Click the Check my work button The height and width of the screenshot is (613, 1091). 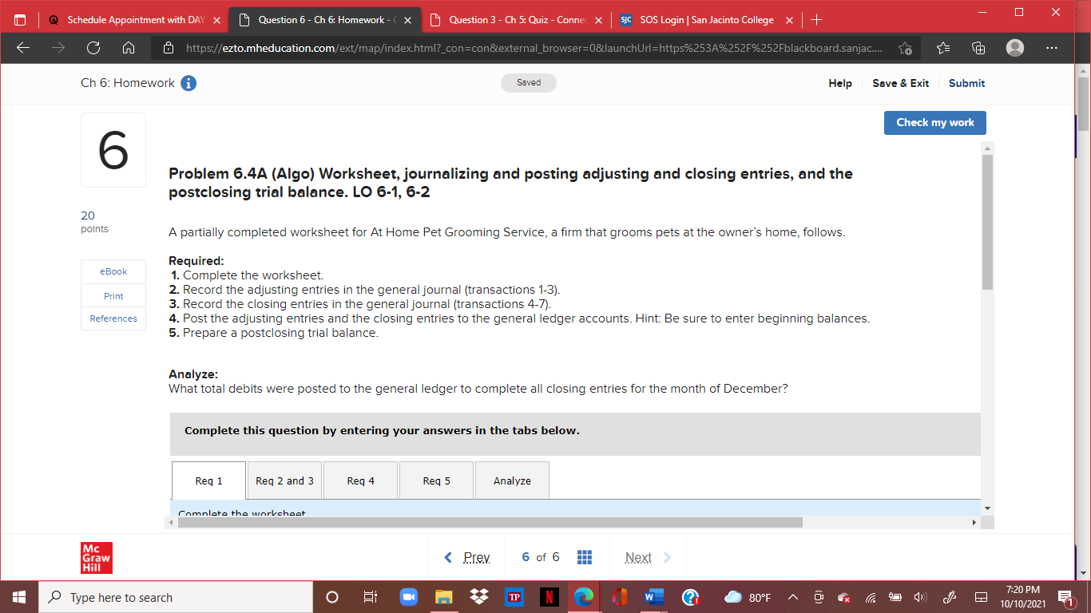[x=934, y=122]
